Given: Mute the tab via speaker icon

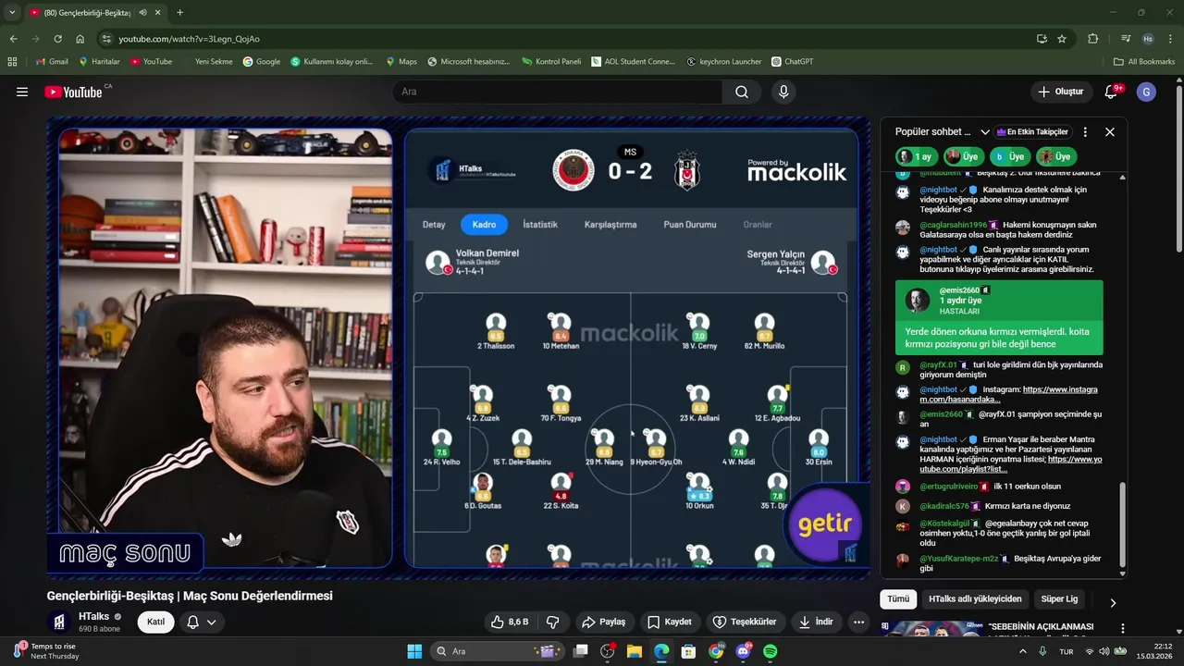Looking at the screenshot, I should 142,12.
